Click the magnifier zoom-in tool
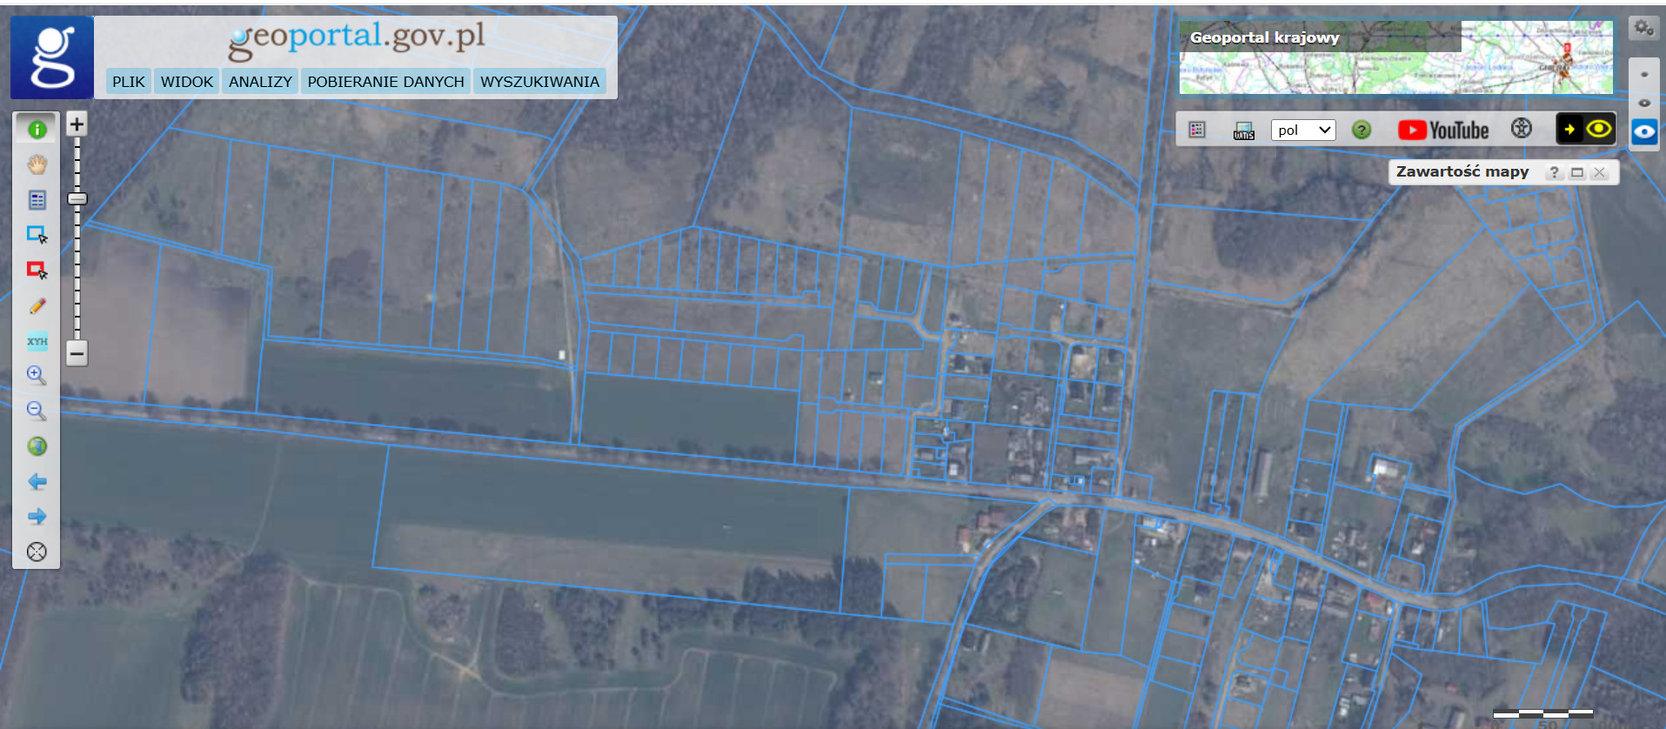Viewport: 1666px width, 729px height. pos(37,376)
